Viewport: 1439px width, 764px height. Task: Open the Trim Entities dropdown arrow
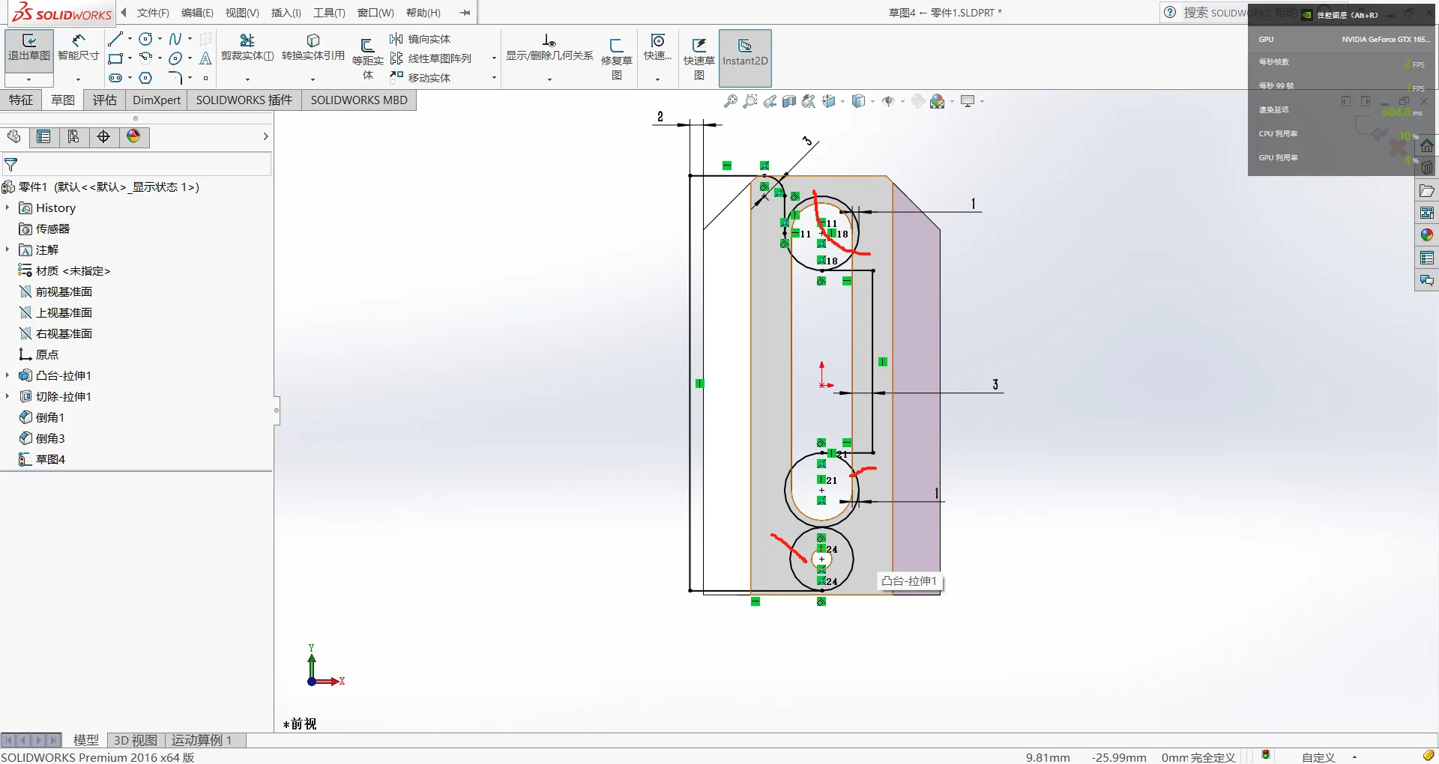(x=247, y=79)
